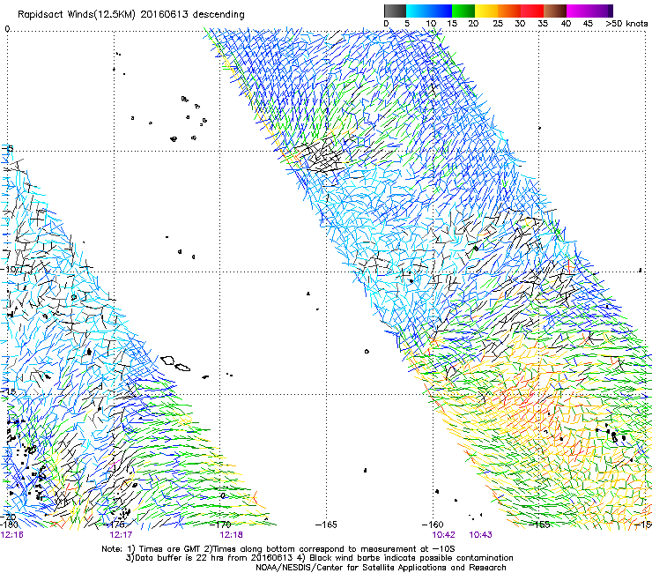Click the 'Data buffer is 22 hrs' note line

(319, 558)
